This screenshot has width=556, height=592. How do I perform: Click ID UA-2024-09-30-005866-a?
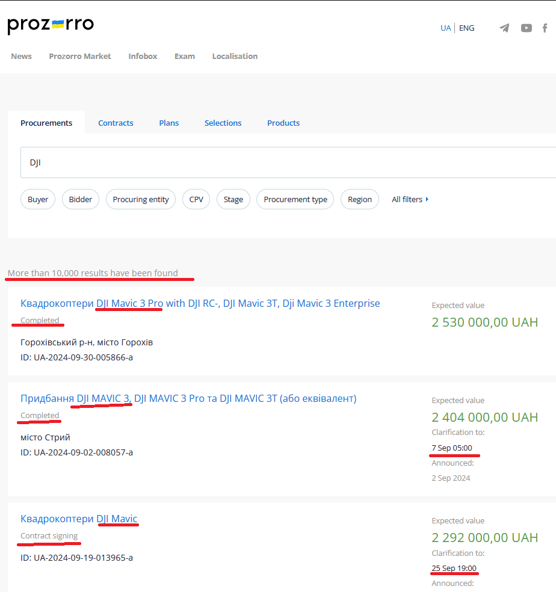point(76,357)
